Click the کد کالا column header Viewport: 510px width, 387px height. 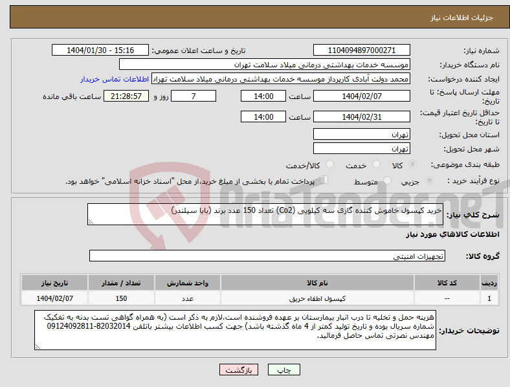click(447, 283)
